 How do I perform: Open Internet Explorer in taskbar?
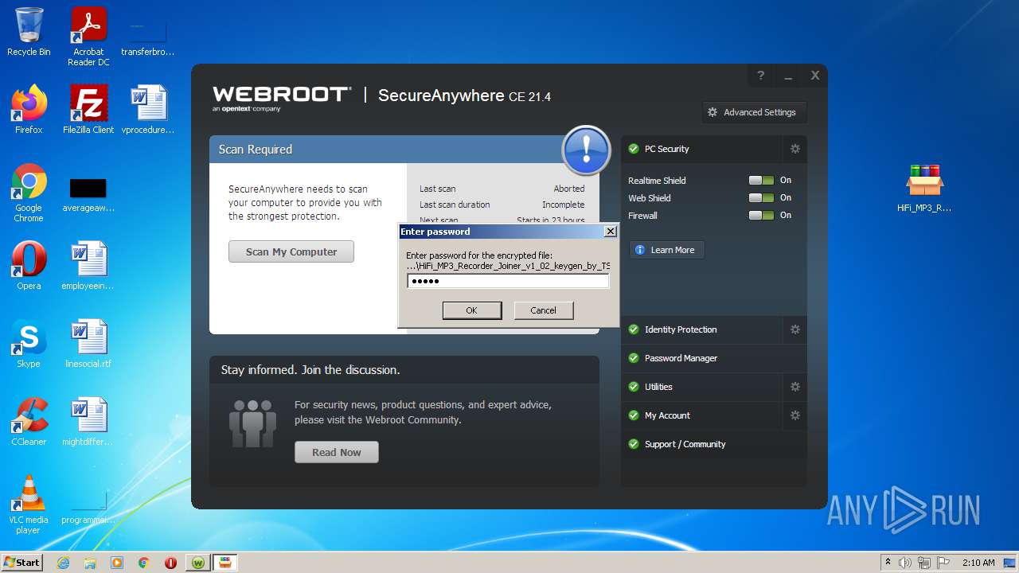click(x=63, y=563)
